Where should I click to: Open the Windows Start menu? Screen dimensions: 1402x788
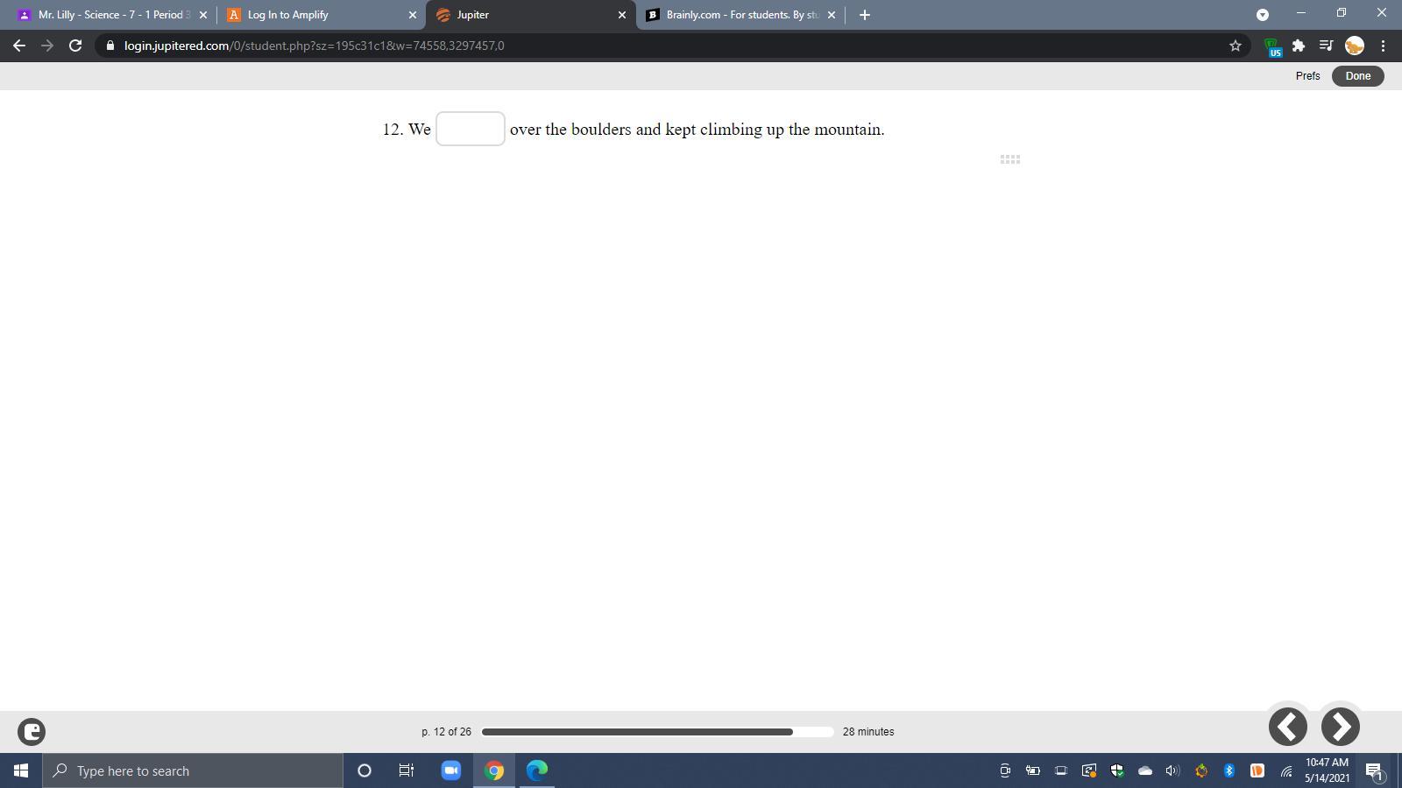21,770
